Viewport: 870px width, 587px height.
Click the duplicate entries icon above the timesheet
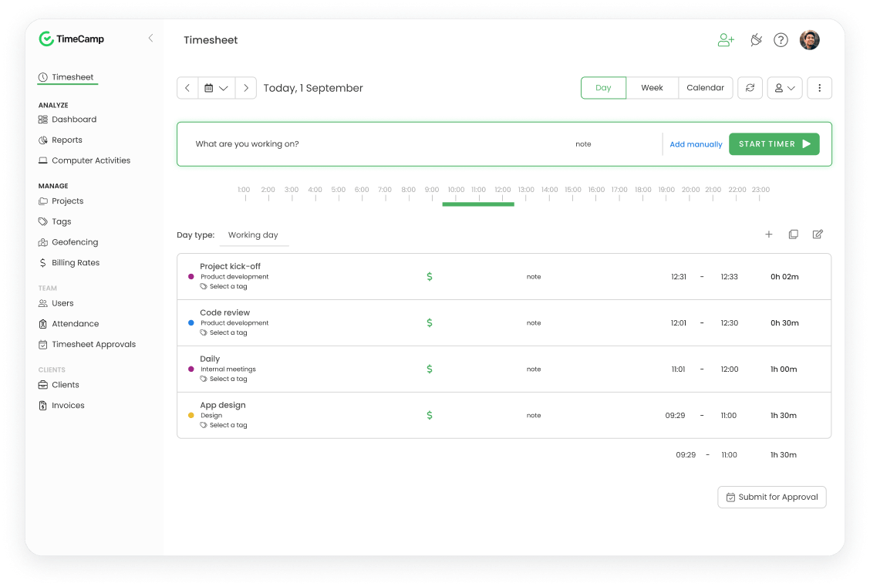click(794, 234)
